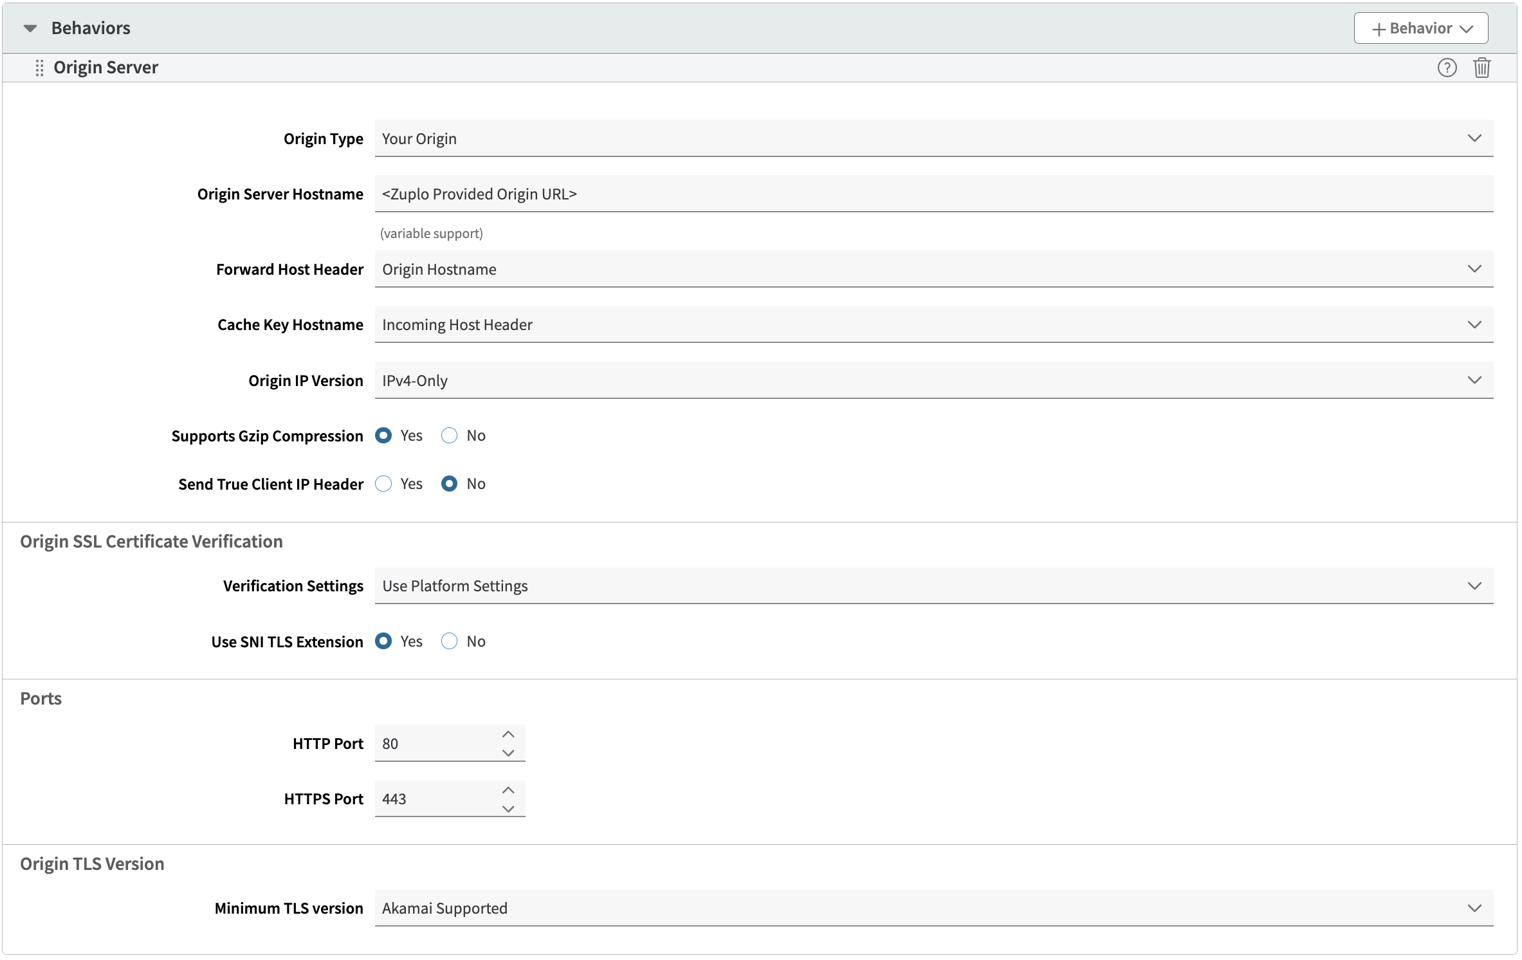Screen dimensions: 1522x960
Task: Open the Origin Type dropdown
Action: click(x=933, y=138)
